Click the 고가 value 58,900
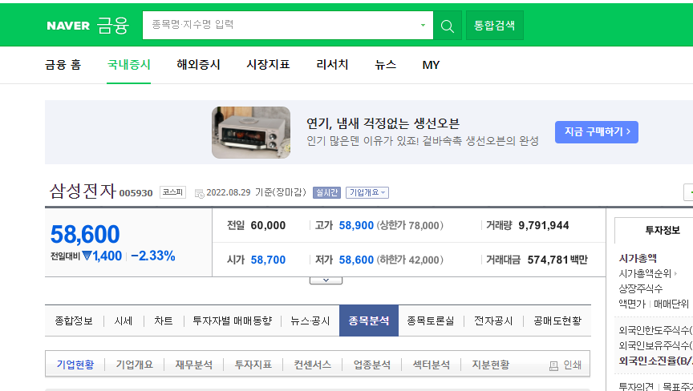 point(356,225)
